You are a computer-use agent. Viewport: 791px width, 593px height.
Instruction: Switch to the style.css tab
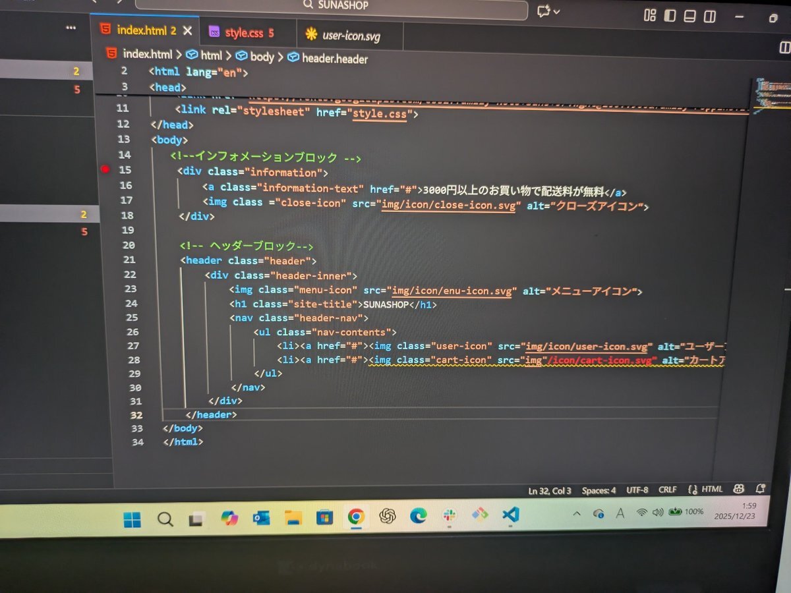[x=249, y=32]
